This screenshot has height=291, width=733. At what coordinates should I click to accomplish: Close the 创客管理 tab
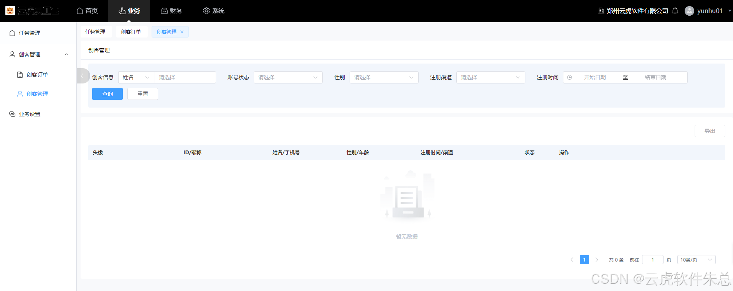(182, 32)
